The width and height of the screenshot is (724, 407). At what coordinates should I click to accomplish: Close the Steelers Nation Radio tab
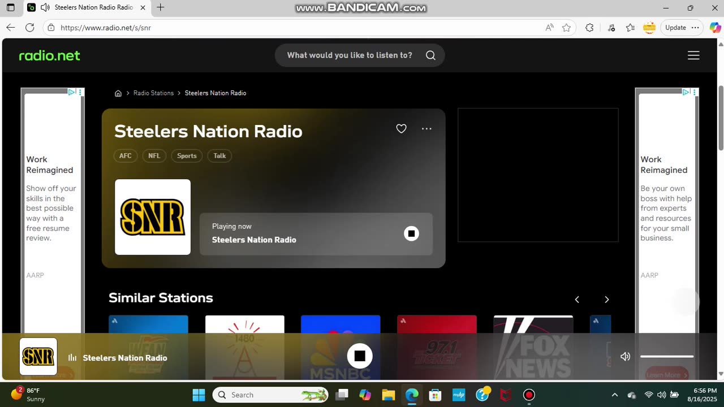tap(143, 8)
